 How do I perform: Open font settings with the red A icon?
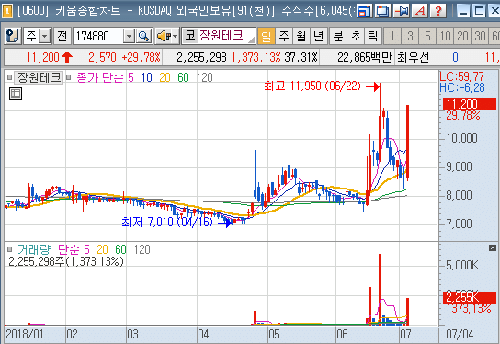(420, 11)
